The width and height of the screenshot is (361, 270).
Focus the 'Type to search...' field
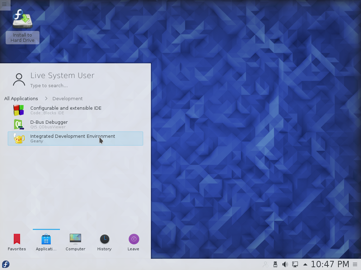click(x=49, y=86)
